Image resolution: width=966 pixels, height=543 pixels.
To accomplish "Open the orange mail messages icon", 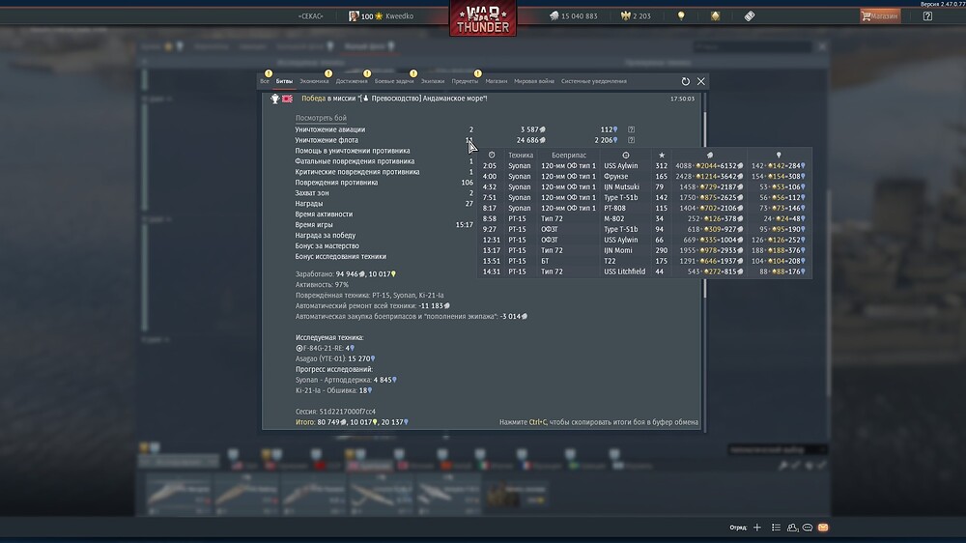I will pyautogui.click(x=823, y=528).
